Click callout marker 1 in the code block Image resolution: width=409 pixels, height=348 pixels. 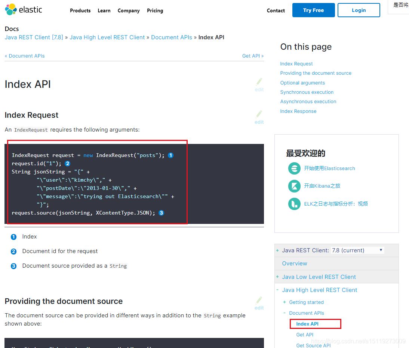(x=170, y=155)
